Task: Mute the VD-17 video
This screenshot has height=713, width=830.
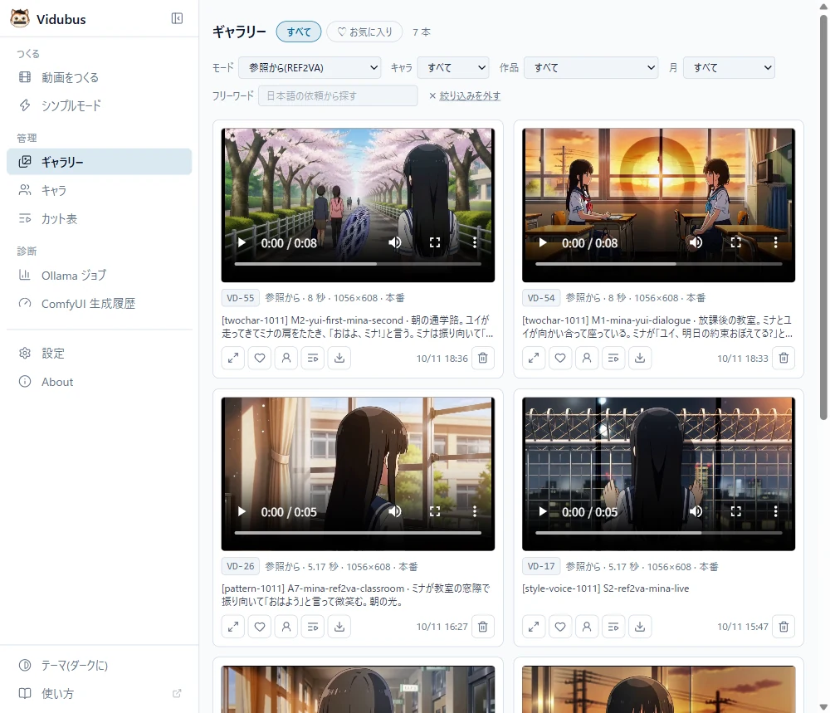Action: 696,511
